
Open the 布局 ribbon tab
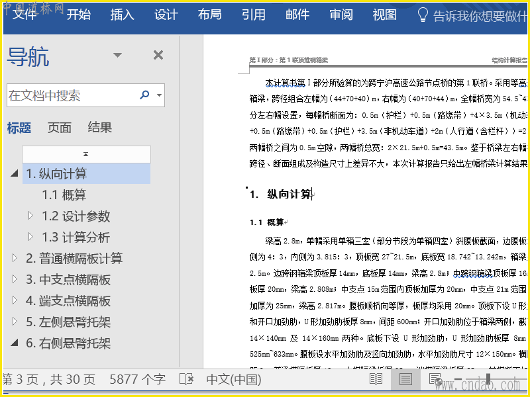point(209,15)
